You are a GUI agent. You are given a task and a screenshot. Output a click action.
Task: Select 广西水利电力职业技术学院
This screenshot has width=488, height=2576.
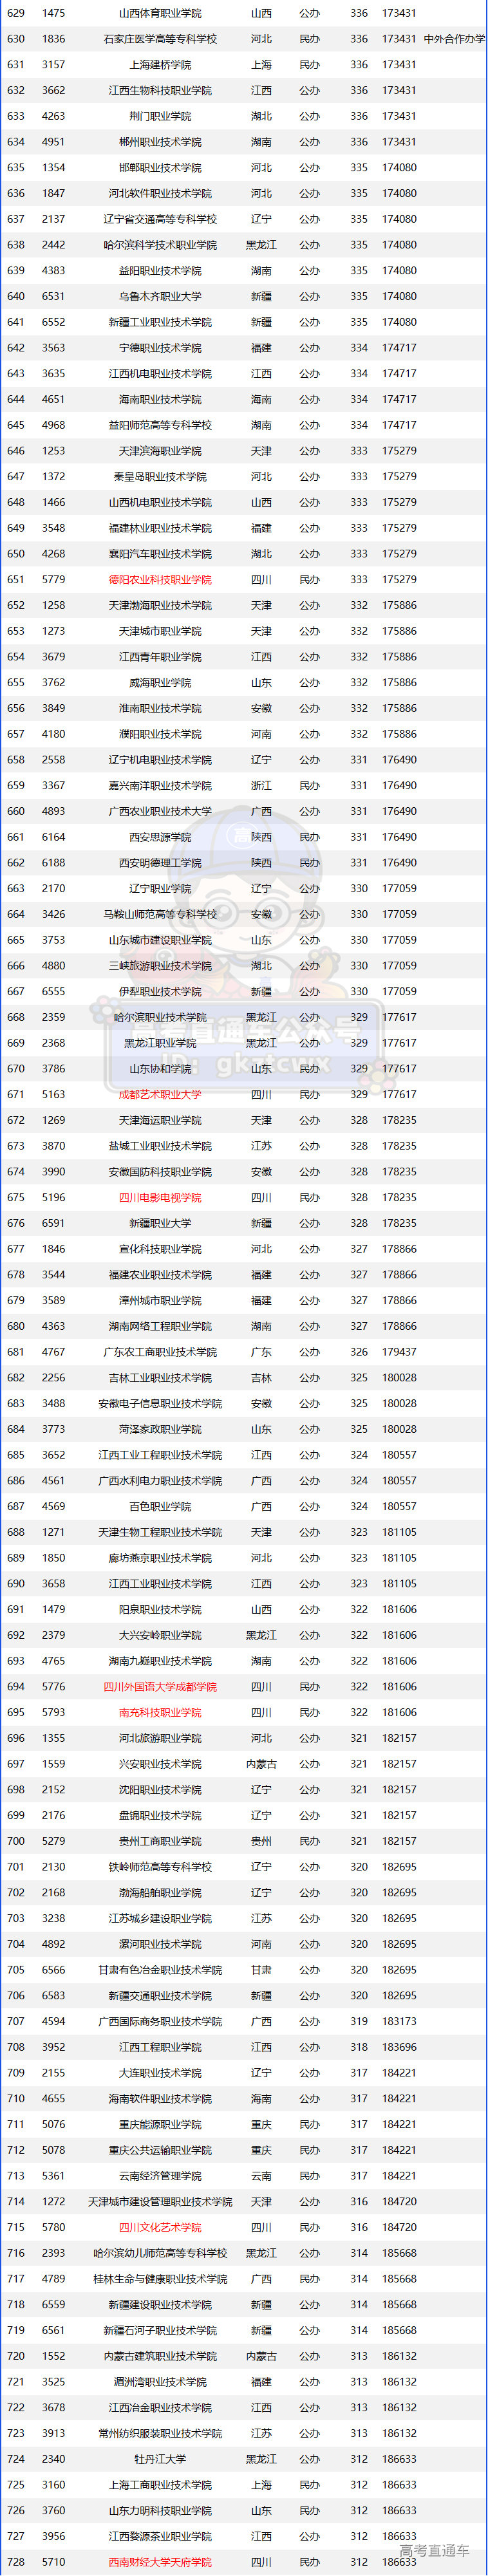click(x=160, y=1481)
